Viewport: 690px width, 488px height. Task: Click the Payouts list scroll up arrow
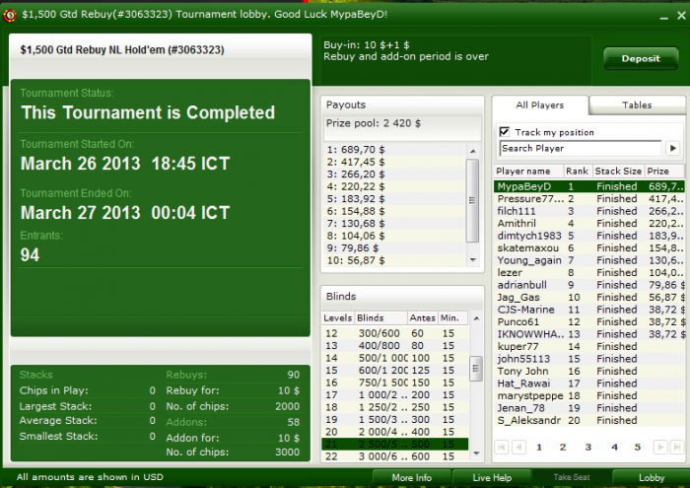[472, 151]
